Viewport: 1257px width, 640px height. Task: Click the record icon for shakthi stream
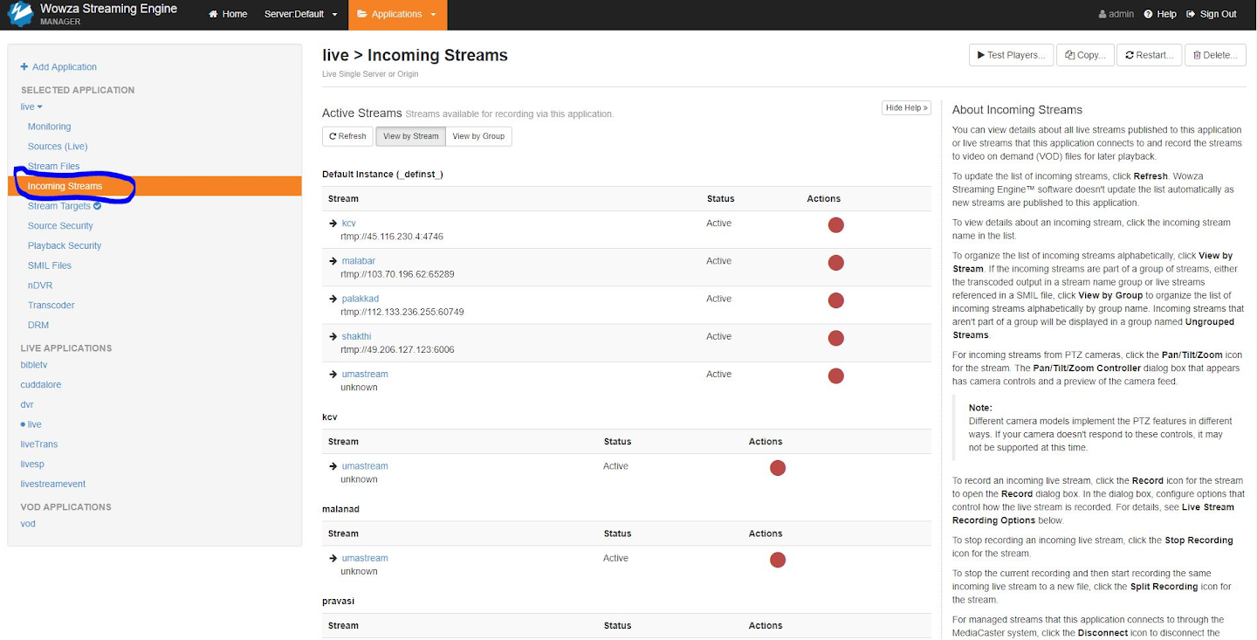coord(835,338)
